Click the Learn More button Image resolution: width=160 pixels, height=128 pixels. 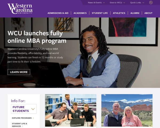pos(19,72)
